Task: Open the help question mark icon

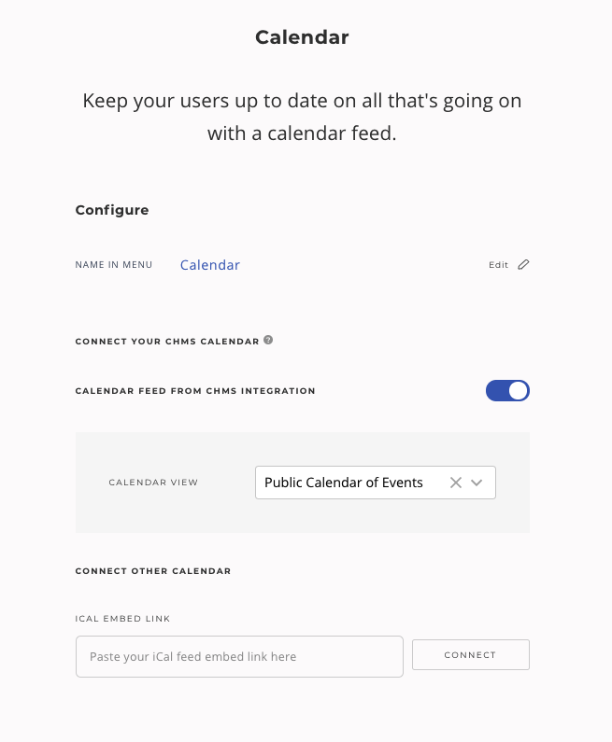Action: 268,340
